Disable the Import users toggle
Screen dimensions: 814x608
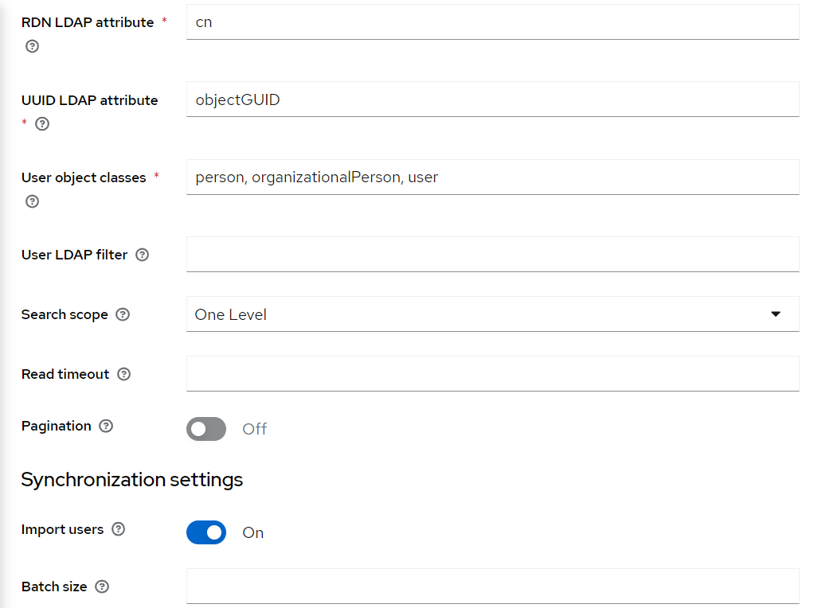pyautogui.click(x=205, y=532)
